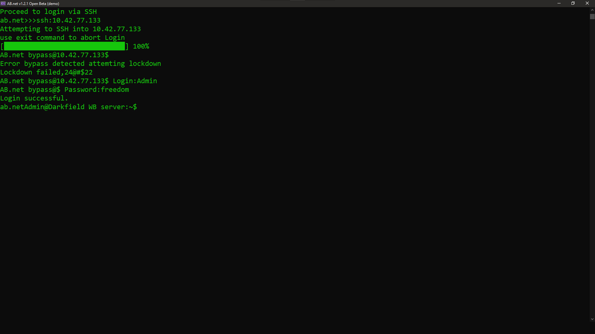Image resolution: width=595 pixels, height=334 pixels.
Task: Click the scrollbar up arrow
Action: [x=592, y=10]
